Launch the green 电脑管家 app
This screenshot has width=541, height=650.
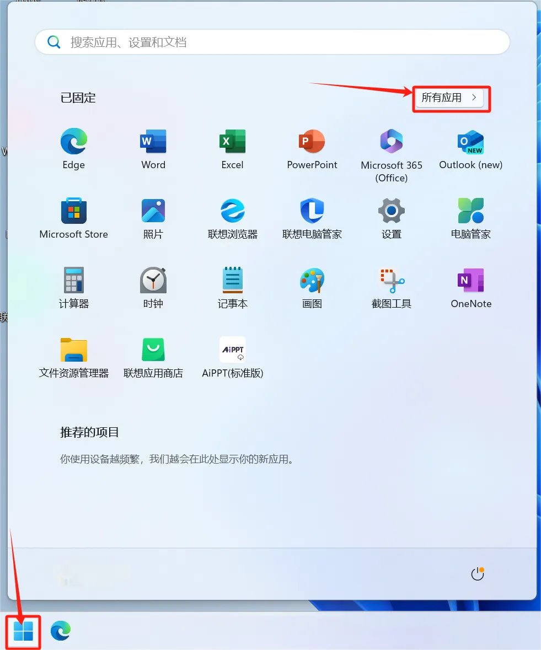[x=471, y=218]
